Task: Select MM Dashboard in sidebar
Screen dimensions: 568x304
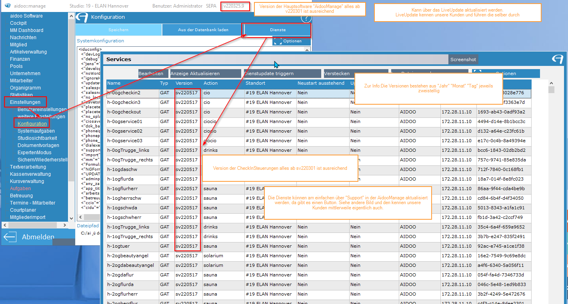Action: [27, 30]
